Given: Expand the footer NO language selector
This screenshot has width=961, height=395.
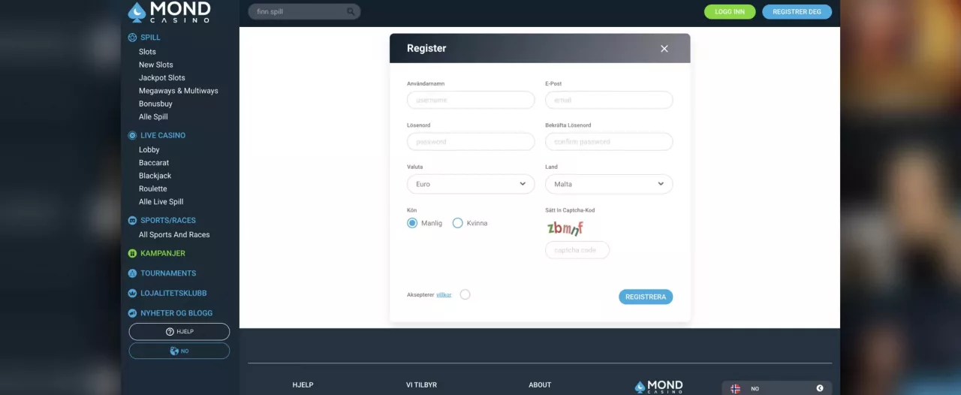Looking at the screenshot, I should click(777, 388).
